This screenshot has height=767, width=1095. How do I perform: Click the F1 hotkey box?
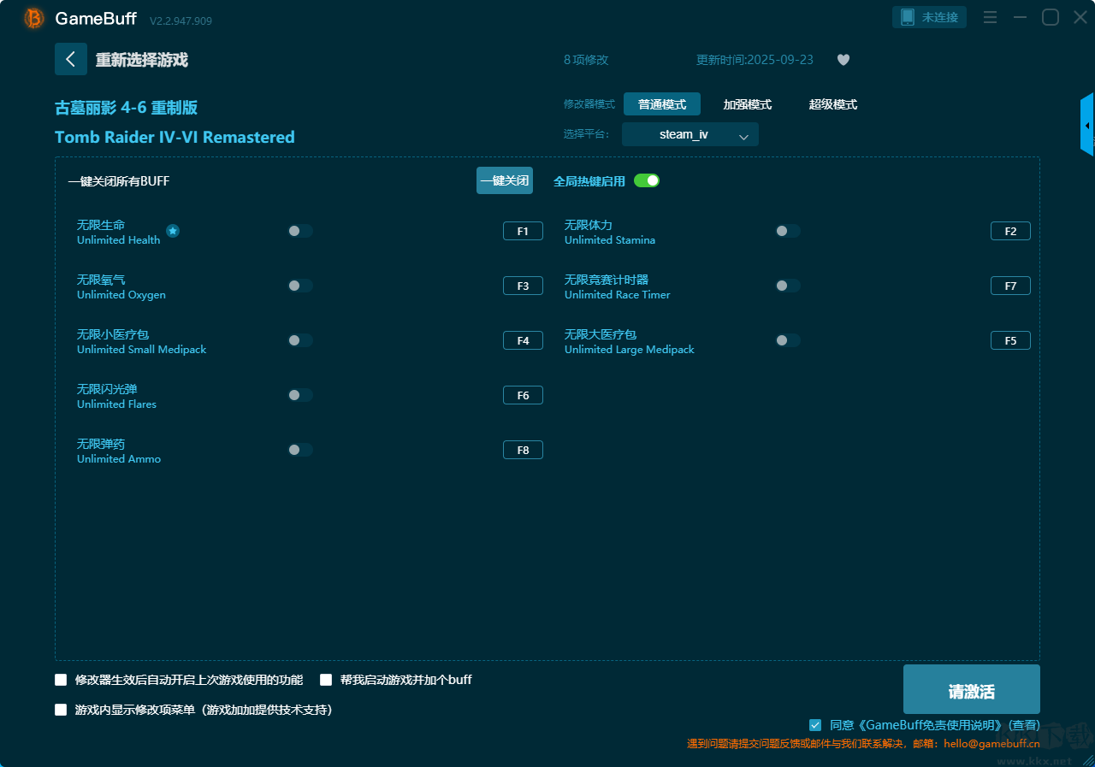[x=523, y=231]
